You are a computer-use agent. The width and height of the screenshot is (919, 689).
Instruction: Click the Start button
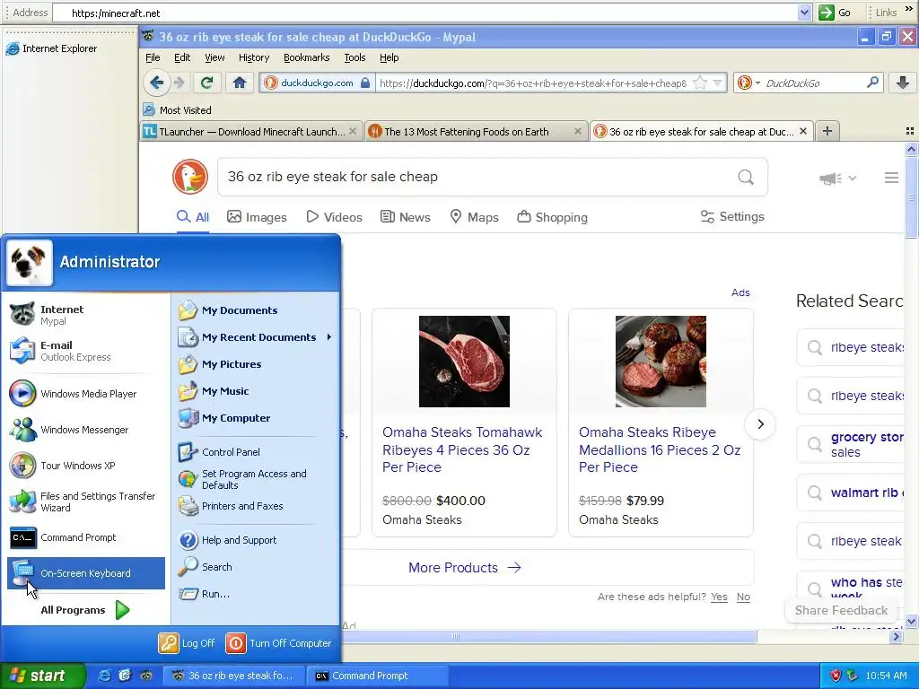[42, 676]
